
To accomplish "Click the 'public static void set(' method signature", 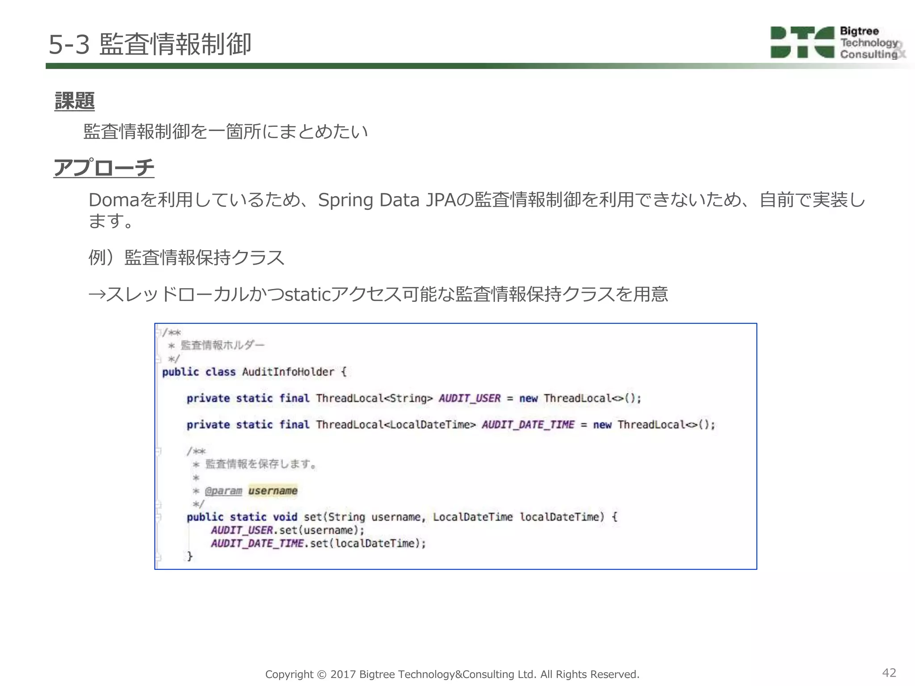I will click(402, 517).
